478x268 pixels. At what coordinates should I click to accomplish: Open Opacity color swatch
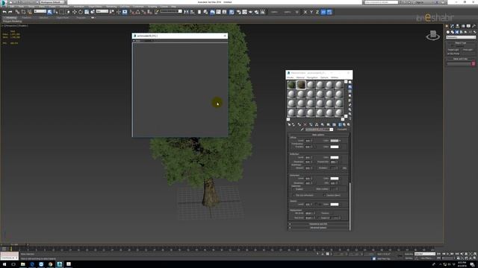[x=335, y=205]
